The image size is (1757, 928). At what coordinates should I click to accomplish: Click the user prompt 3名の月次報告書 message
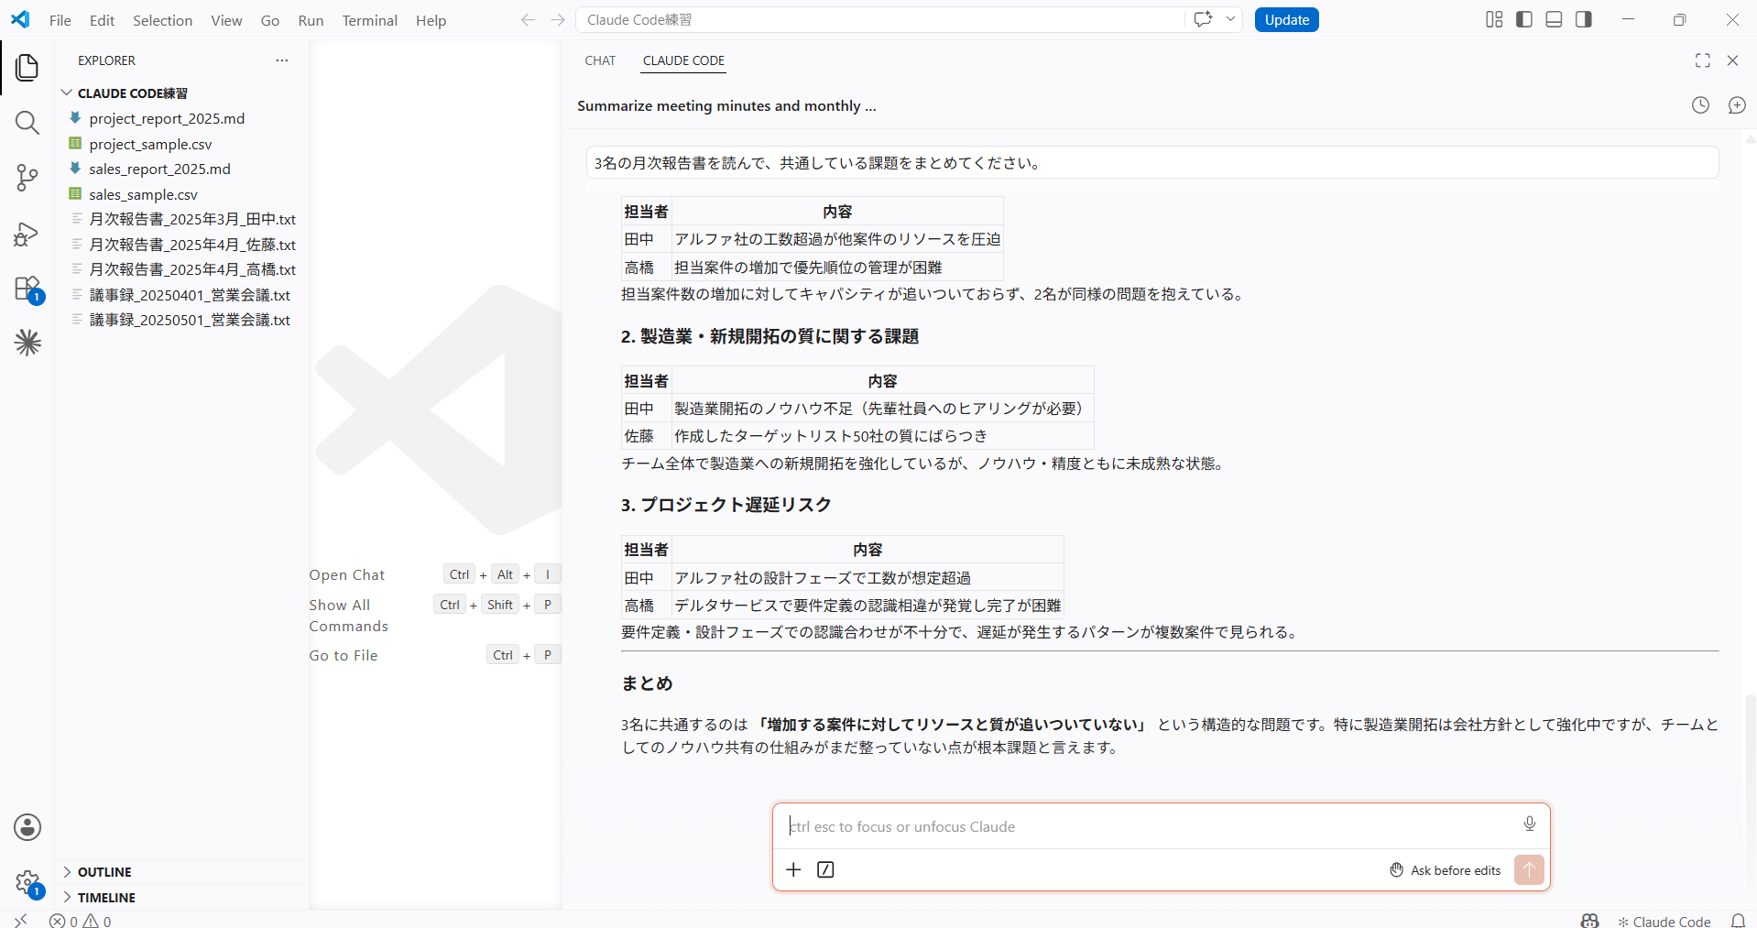(1151, 163)
